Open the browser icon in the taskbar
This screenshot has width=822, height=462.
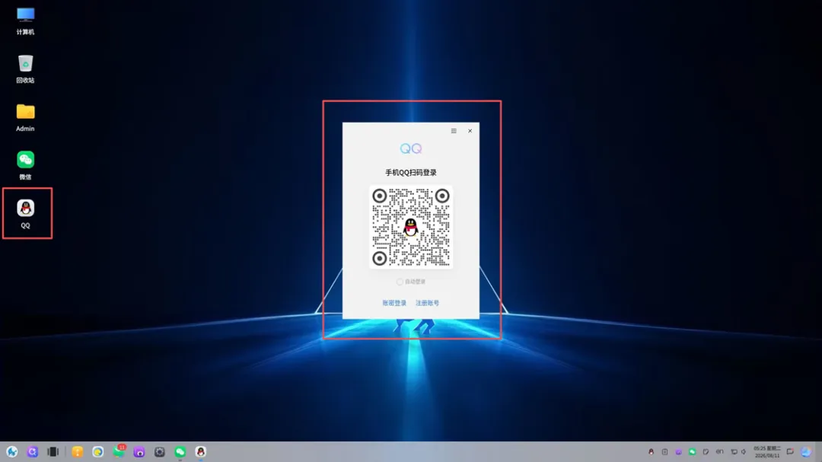pyautogui.click(x=98, y=451)
